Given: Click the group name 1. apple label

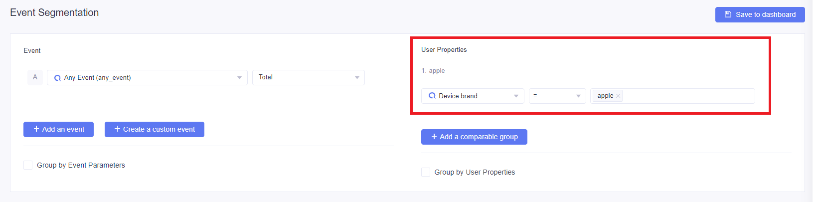Looking at the screenshot, I should click(x=433, y=71).
